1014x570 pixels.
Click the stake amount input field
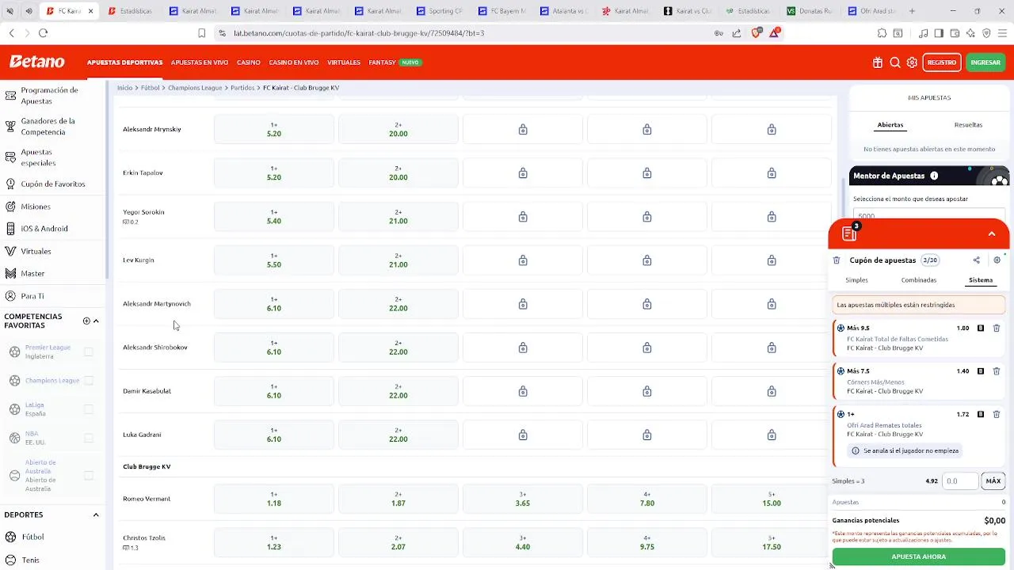[959, 481]
